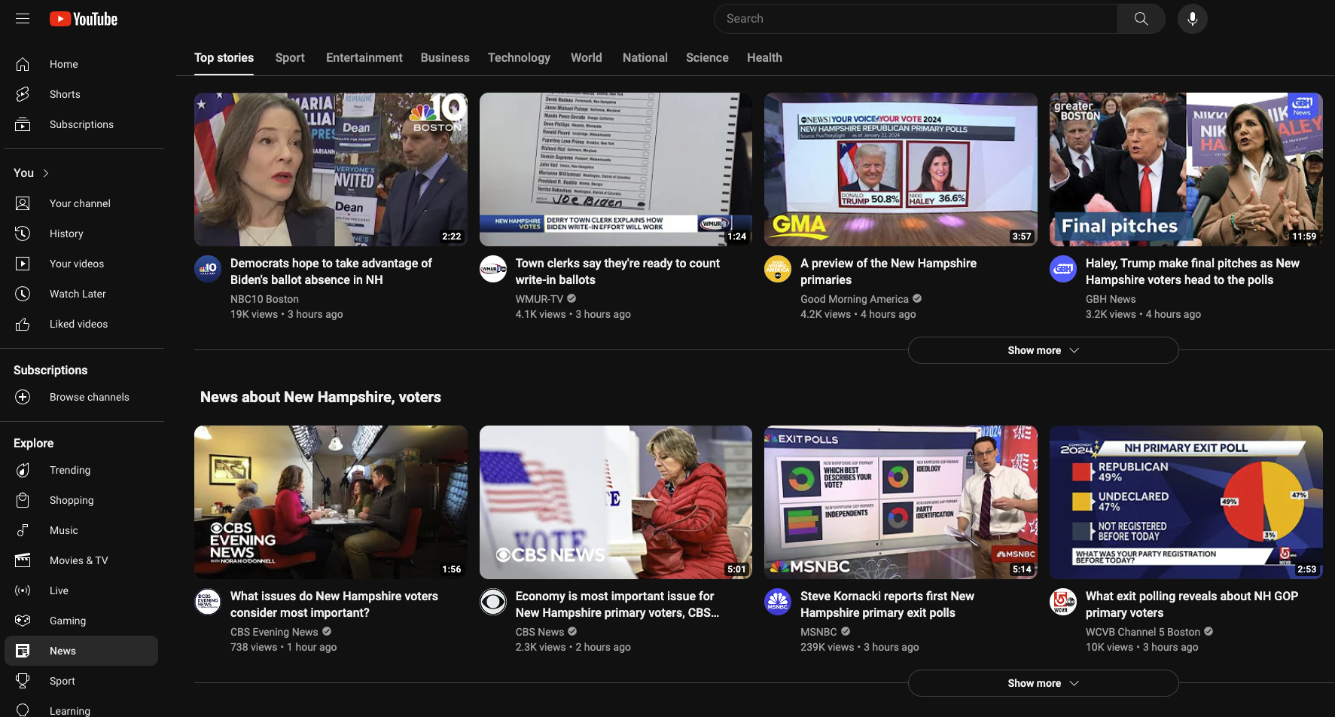This screenshot has width=1335, height=717.
Task: Show more New Hampshire voters news
Action: 1043,683
